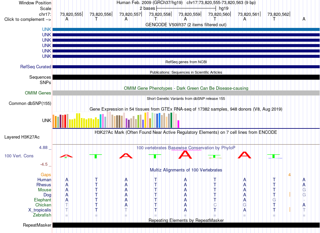This screenshot has height=233, width=320.
Task: Select position label 73,820,558 on the ruler
Action: (x=160, y=14)
